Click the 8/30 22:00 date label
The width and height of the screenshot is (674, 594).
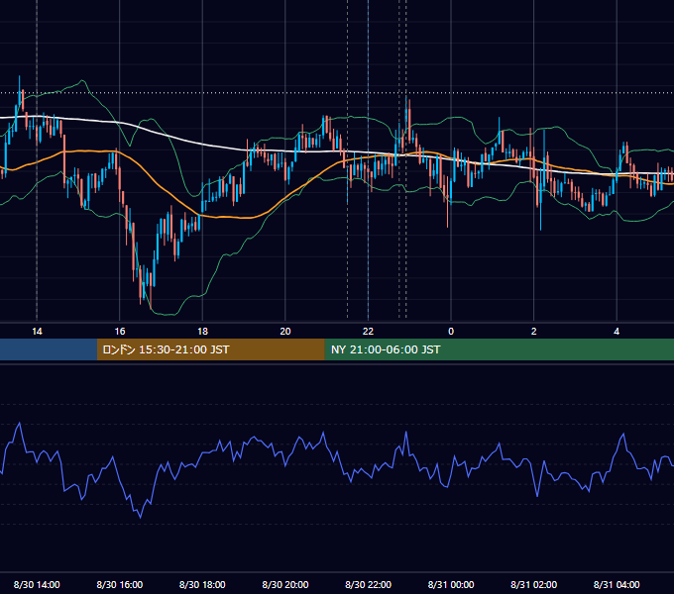(x=368, y=584)
